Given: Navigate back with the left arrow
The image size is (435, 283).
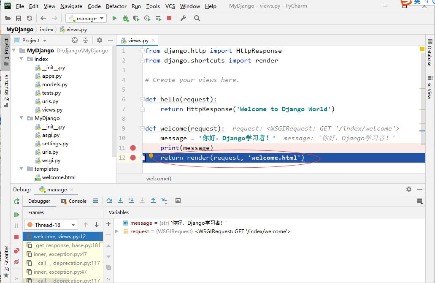Looking at the screenshot, I should (43, 18).
